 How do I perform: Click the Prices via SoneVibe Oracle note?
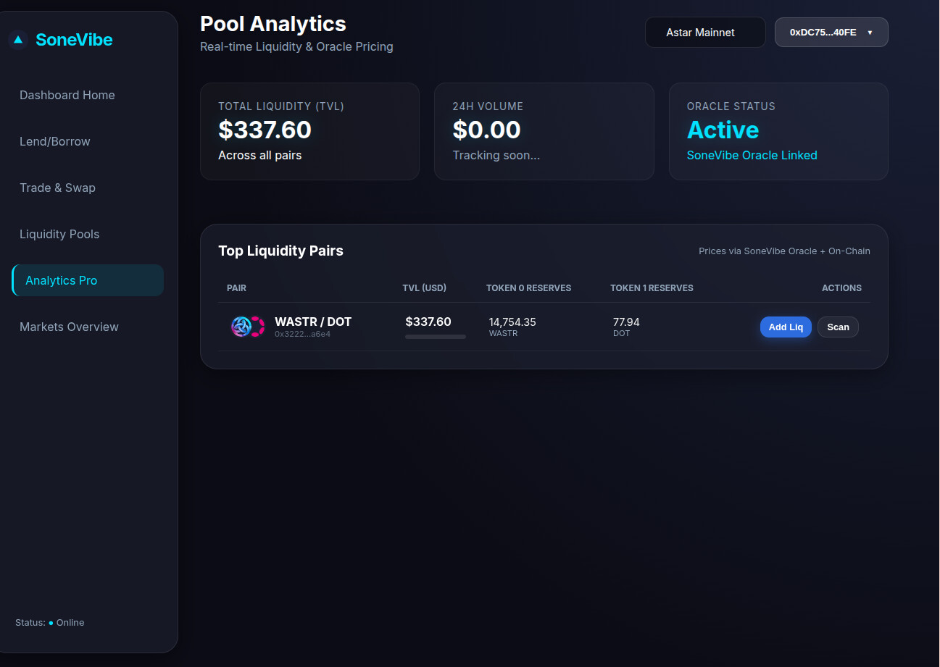point(784,251)
